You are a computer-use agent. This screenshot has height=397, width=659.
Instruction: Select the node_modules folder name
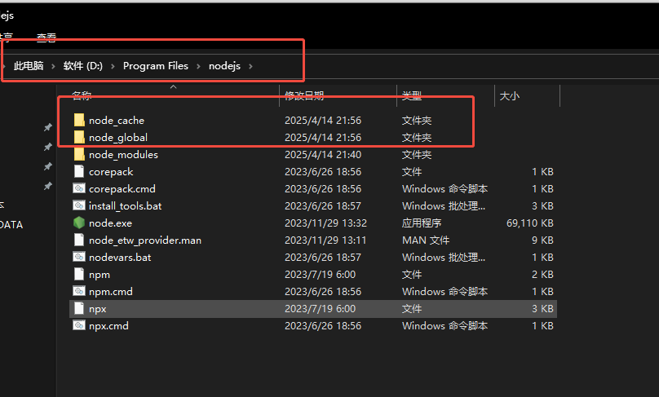point(124,155)
